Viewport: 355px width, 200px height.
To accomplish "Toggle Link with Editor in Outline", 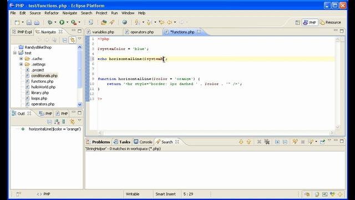I will click(72, 122).
